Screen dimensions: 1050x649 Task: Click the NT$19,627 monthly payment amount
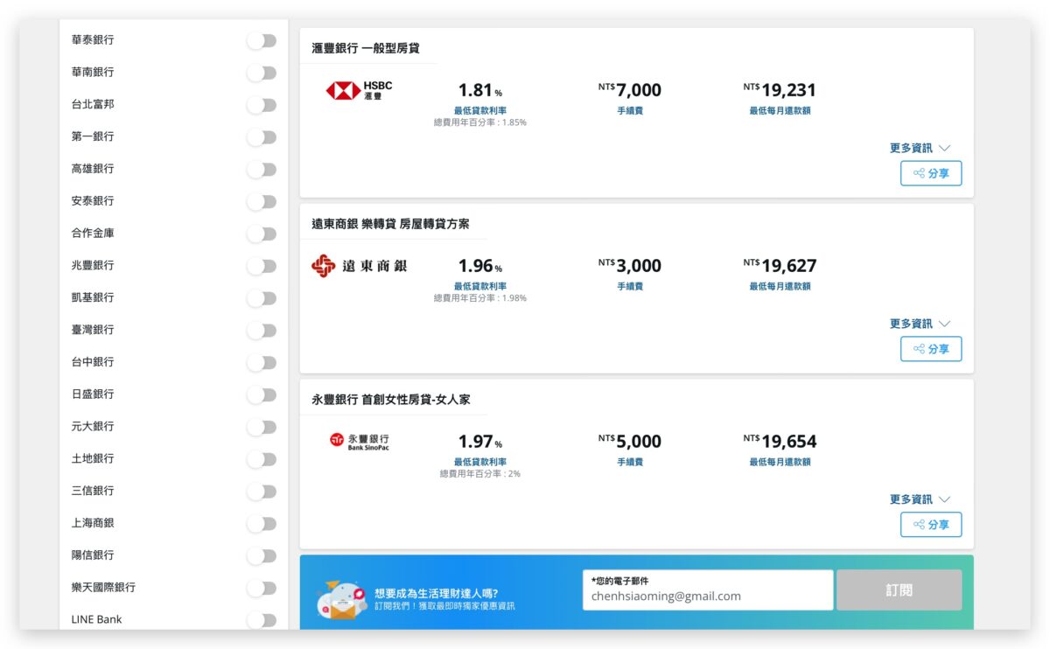[x=780, y=266]
